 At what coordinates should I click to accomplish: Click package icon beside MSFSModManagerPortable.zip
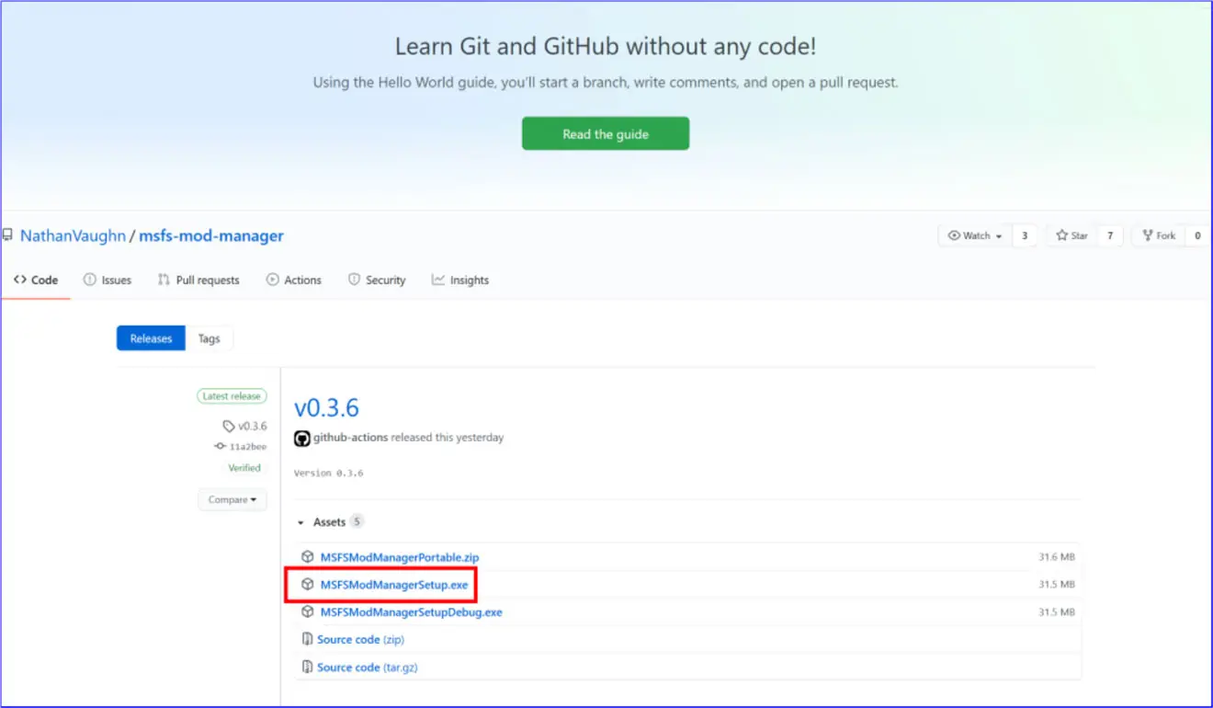[x=308, y=557]
